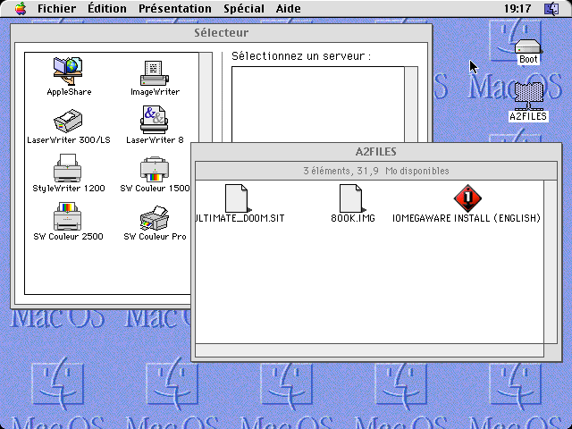This screenshot has width=572, height=429.
Task: Choose the LaserWriter 300/LS driver
Action: pos(68,121)
